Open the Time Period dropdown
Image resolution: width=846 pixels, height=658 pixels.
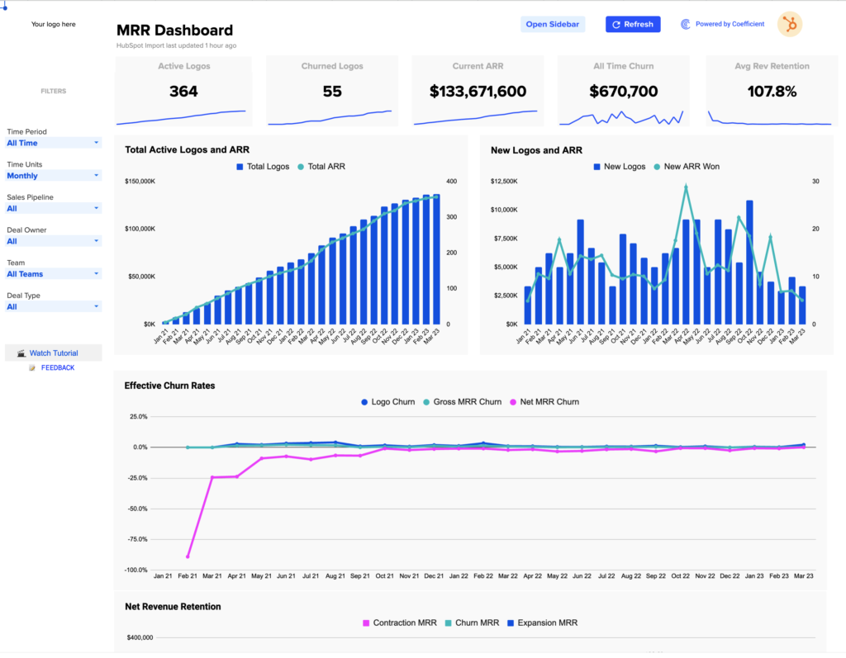click(x=53, y=143)
